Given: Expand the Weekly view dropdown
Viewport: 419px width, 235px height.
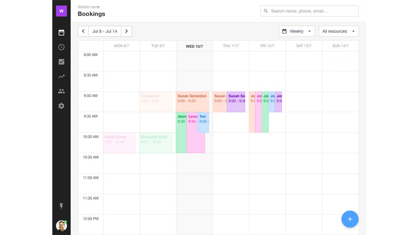Looking at the screenshot, I should pyautogui.click(x=297, y=31).
